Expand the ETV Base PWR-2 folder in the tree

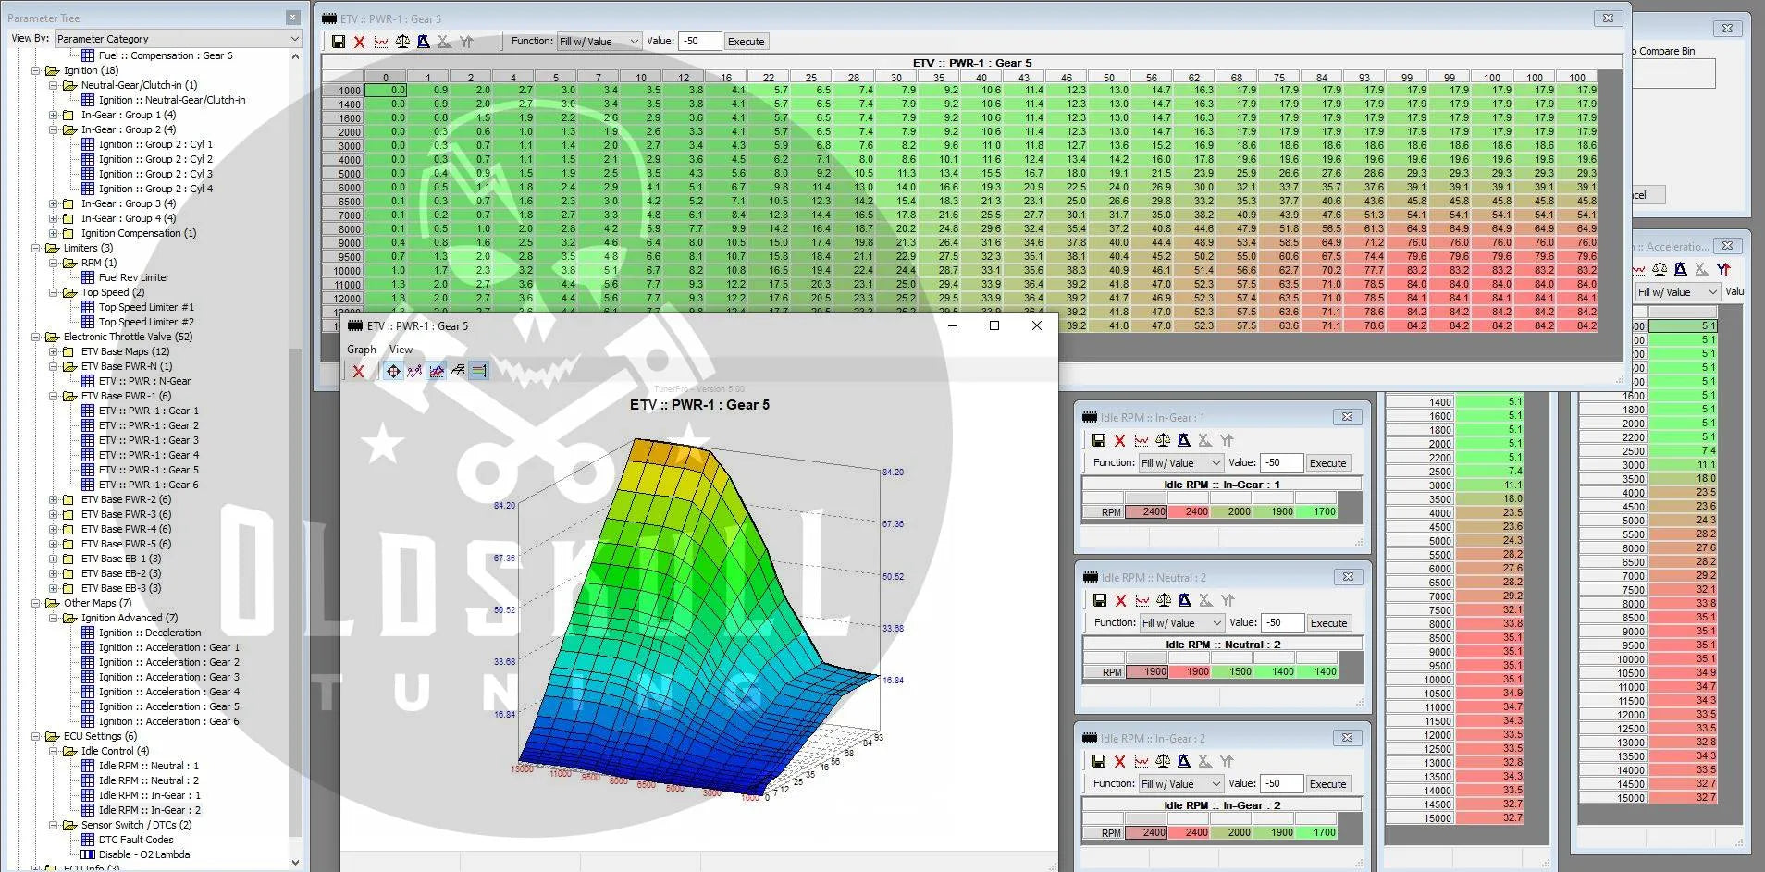point(54,499)
